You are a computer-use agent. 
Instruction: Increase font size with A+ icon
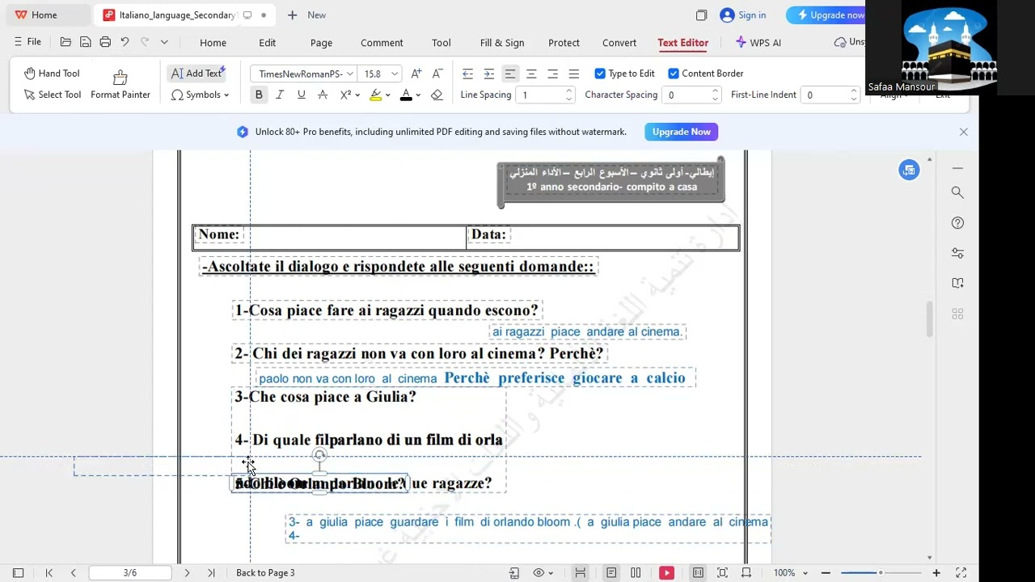pos(416,74)
